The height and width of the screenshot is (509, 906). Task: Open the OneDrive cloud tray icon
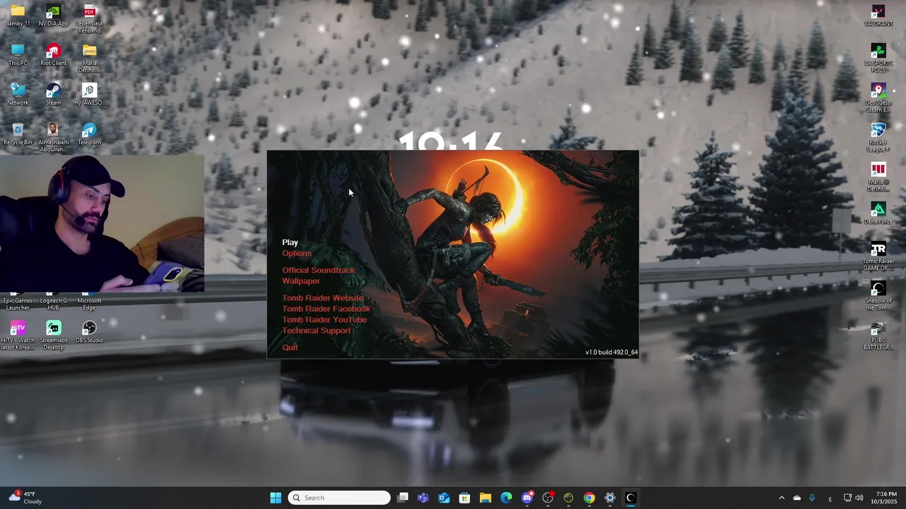(x=797, y=498)
